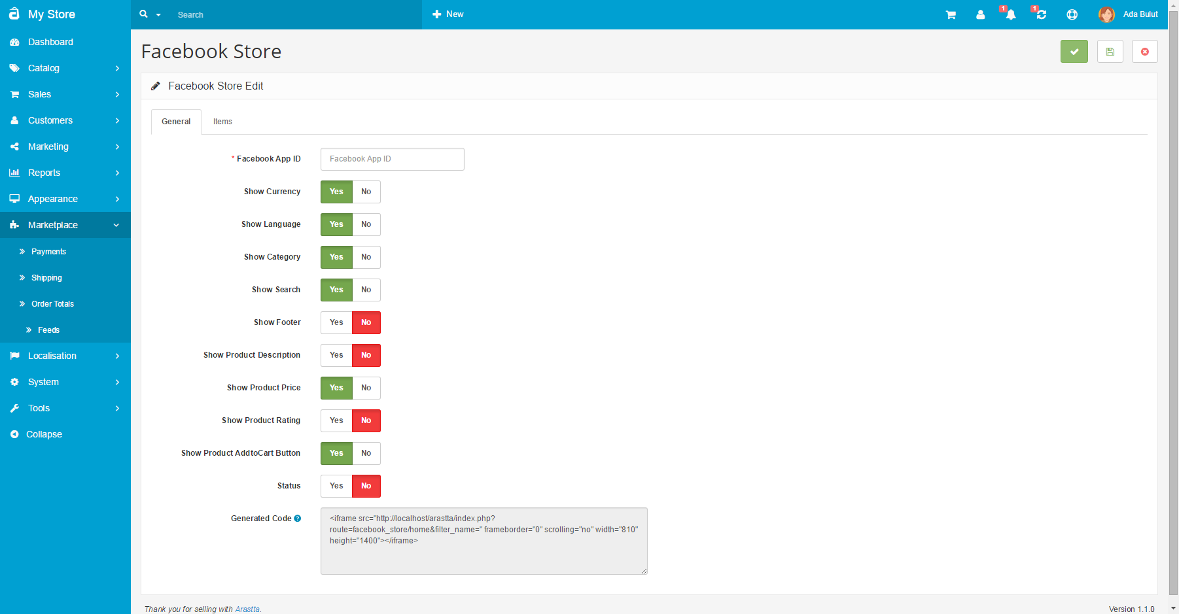
Task: Click the Collapse sidebar arrow icon
Action: click(x=14, y=434)
